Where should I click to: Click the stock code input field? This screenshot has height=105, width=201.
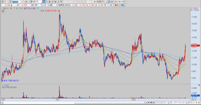(16, 2)
